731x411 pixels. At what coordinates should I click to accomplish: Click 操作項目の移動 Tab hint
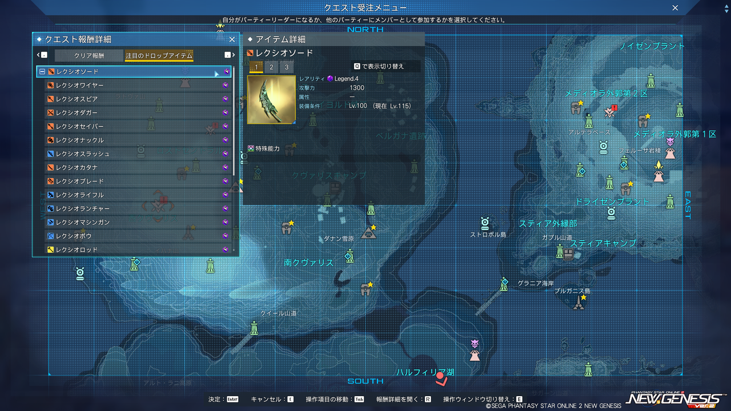point(335,400)
